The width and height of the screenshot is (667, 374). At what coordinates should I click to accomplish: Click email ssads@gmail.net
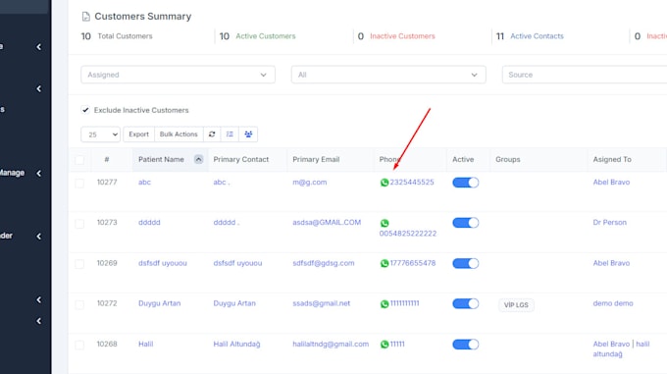coord(321,303)
